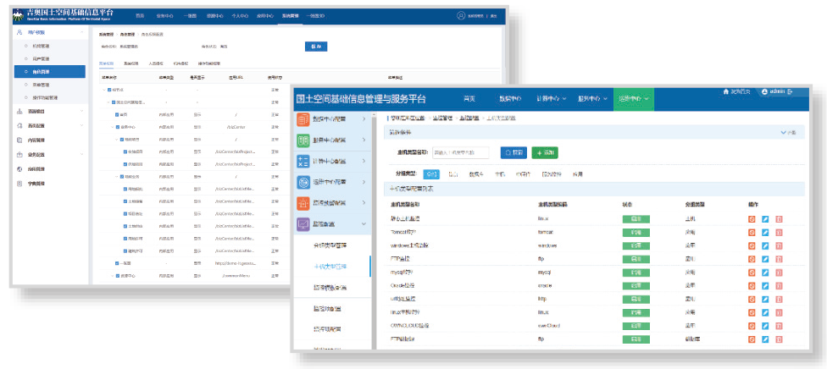Click the user avatar icon in back window header
Viewport: 827px width, 369px height.
[x=461, y=16]
